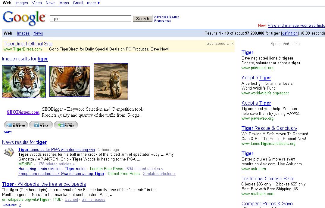
Task: Open 'Tiger - Wikipedia, the free encyclopedia' result
Action: click(x=44, y=184)
